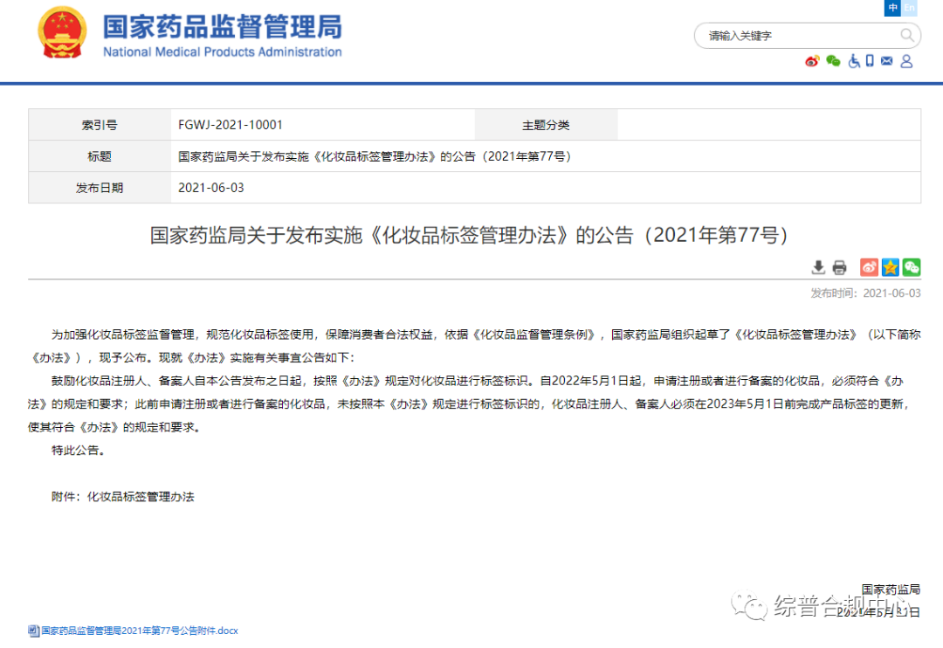Image resolution: width=943 pixels, height=648 pixels.
Task: Open the green WeChat icon in header
Action: point(833,61)
